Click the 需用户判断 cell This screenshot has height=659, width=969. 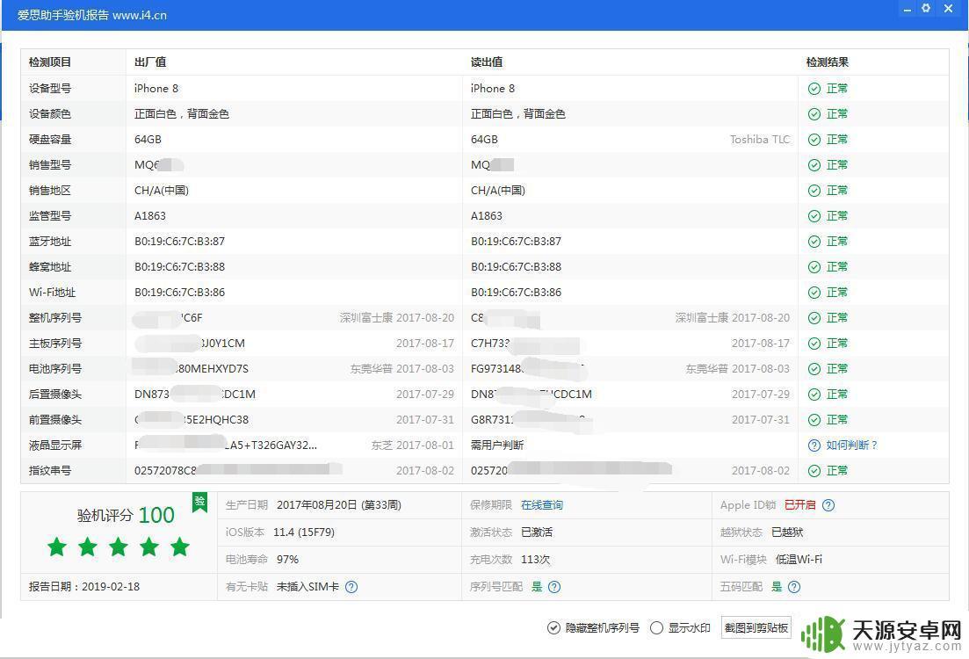(497, 445)
